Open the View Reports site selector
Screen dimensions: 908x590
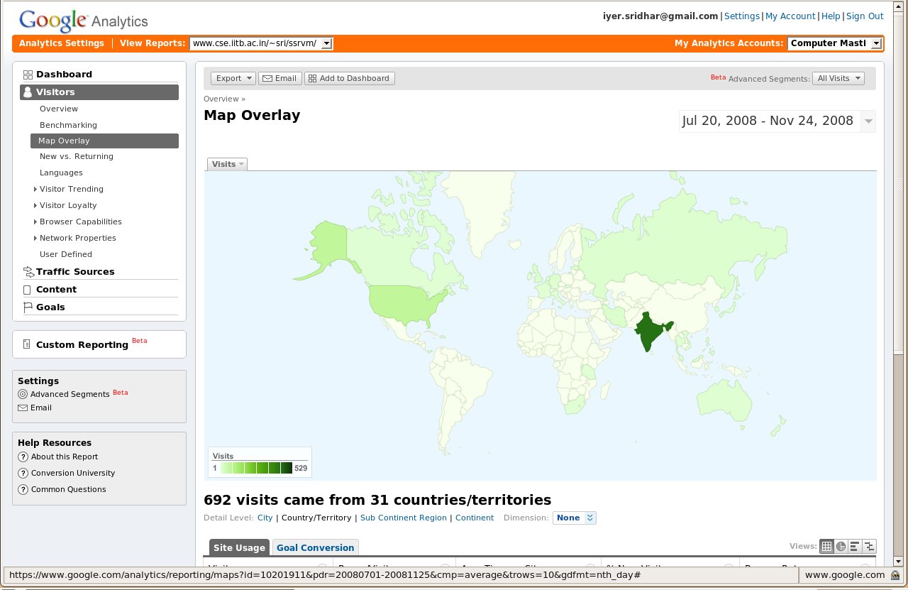click(x=261, y=43)
